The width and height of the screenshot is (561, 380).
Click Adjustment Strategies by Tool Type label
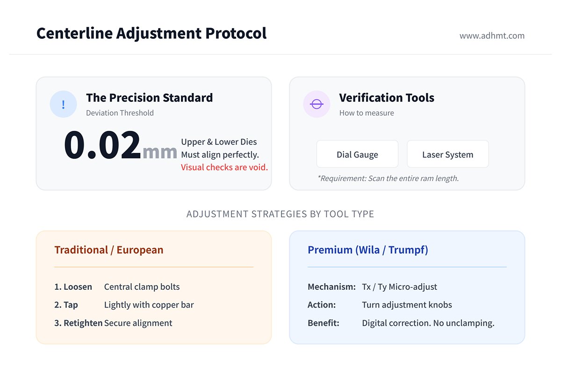click(x=280, y=214)
